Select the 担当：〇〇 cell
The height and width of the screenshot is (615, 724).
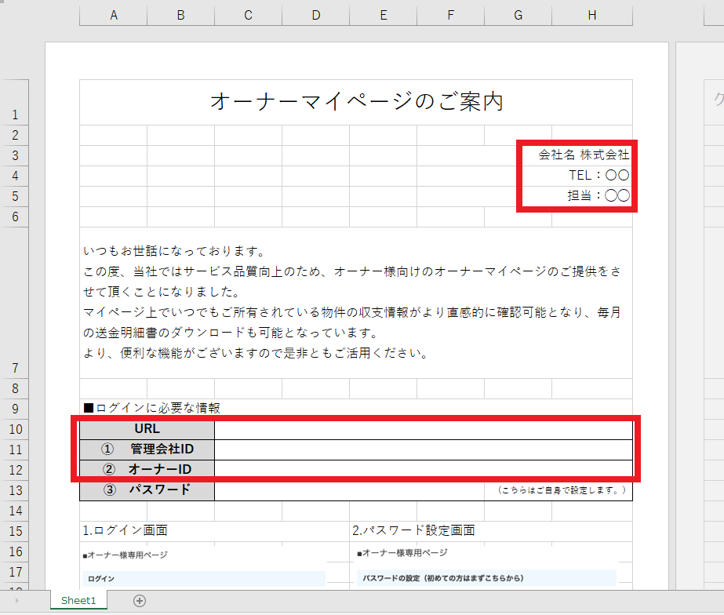coord(598,195)
